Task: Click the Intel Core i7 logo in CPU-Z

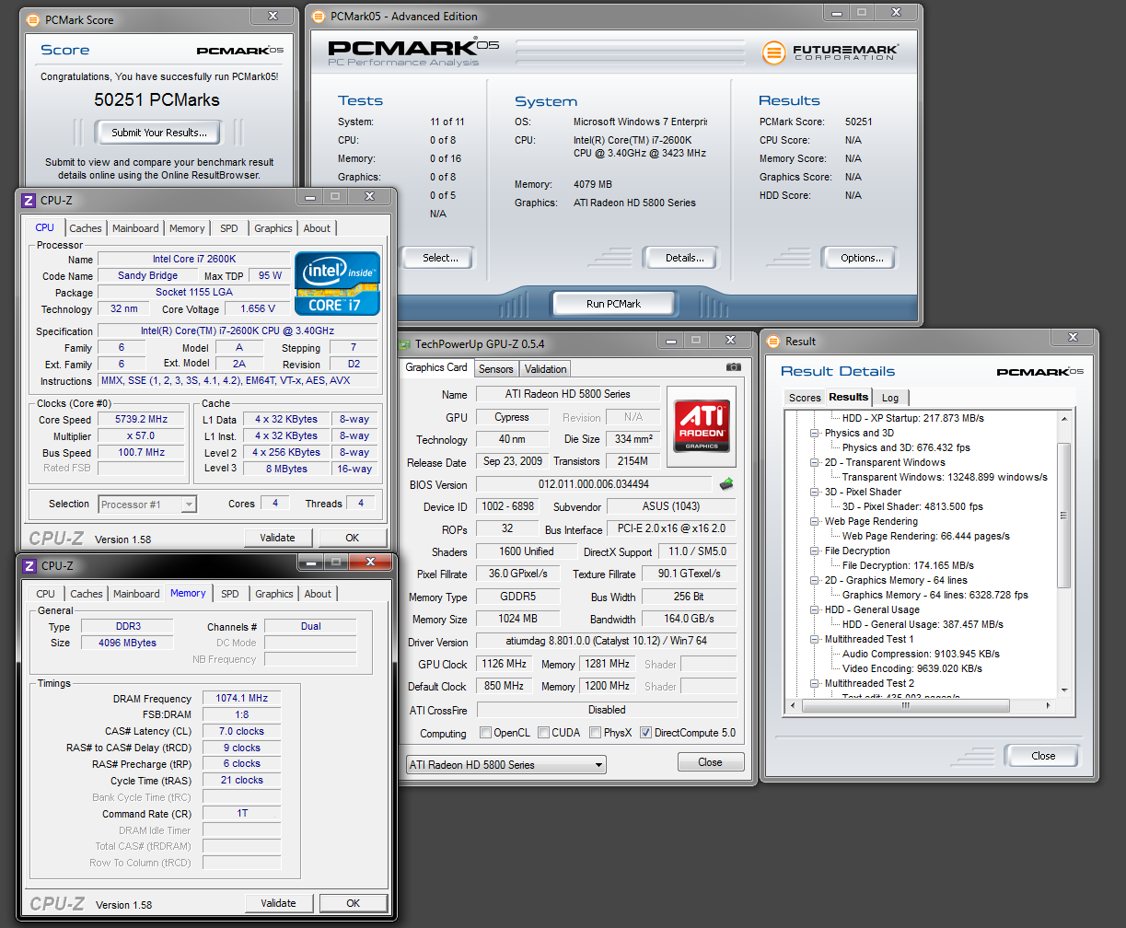Action: (x=337, y=284)
